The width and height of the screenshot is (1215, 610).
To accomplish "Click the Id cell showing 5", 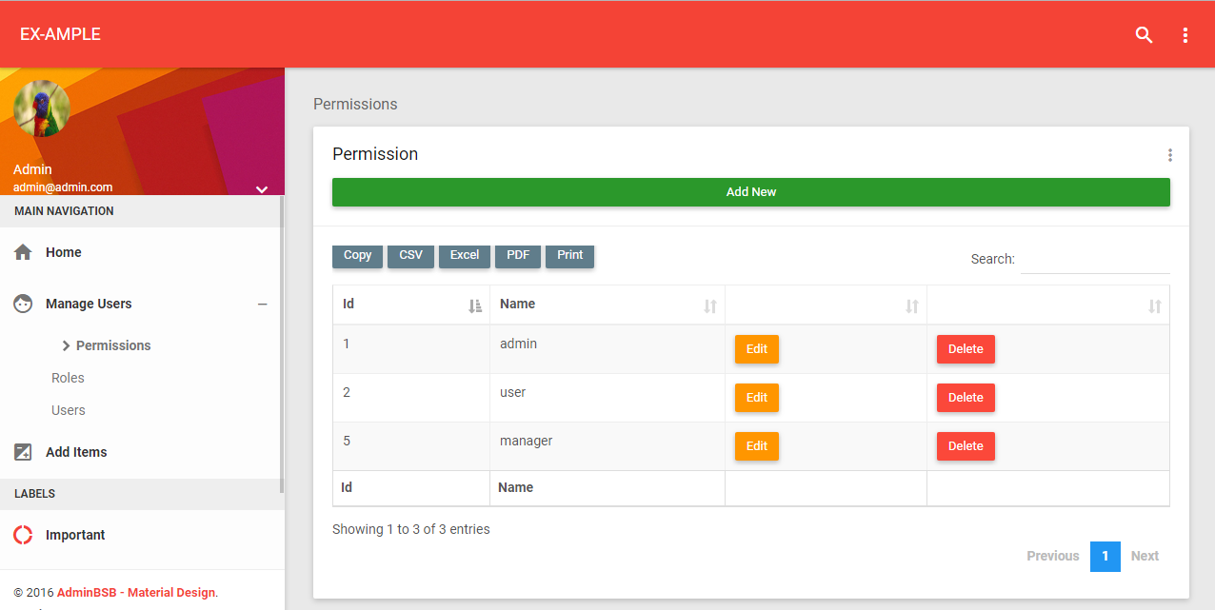I will pyautogui.click(x=411, y=446).
